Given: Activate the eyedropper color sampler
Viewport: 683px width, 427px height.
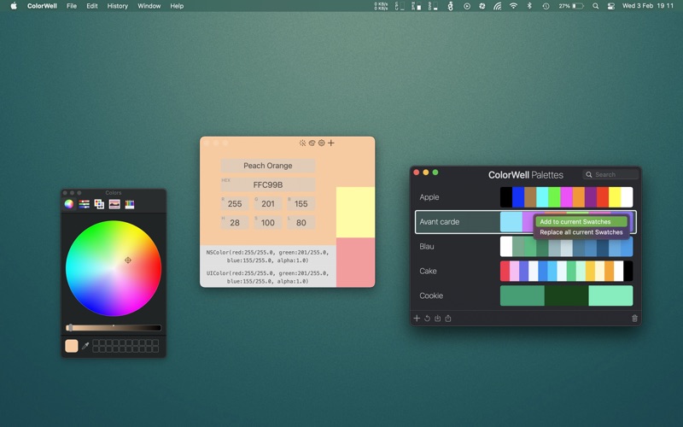Looking at the screenshot, I should (x=85, y=346).
